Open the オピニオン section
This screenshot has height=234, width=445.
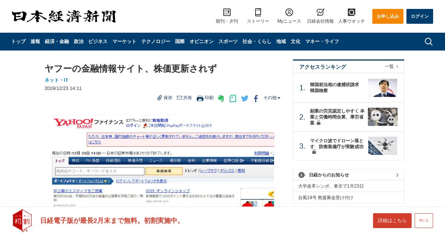click(201, 42)
